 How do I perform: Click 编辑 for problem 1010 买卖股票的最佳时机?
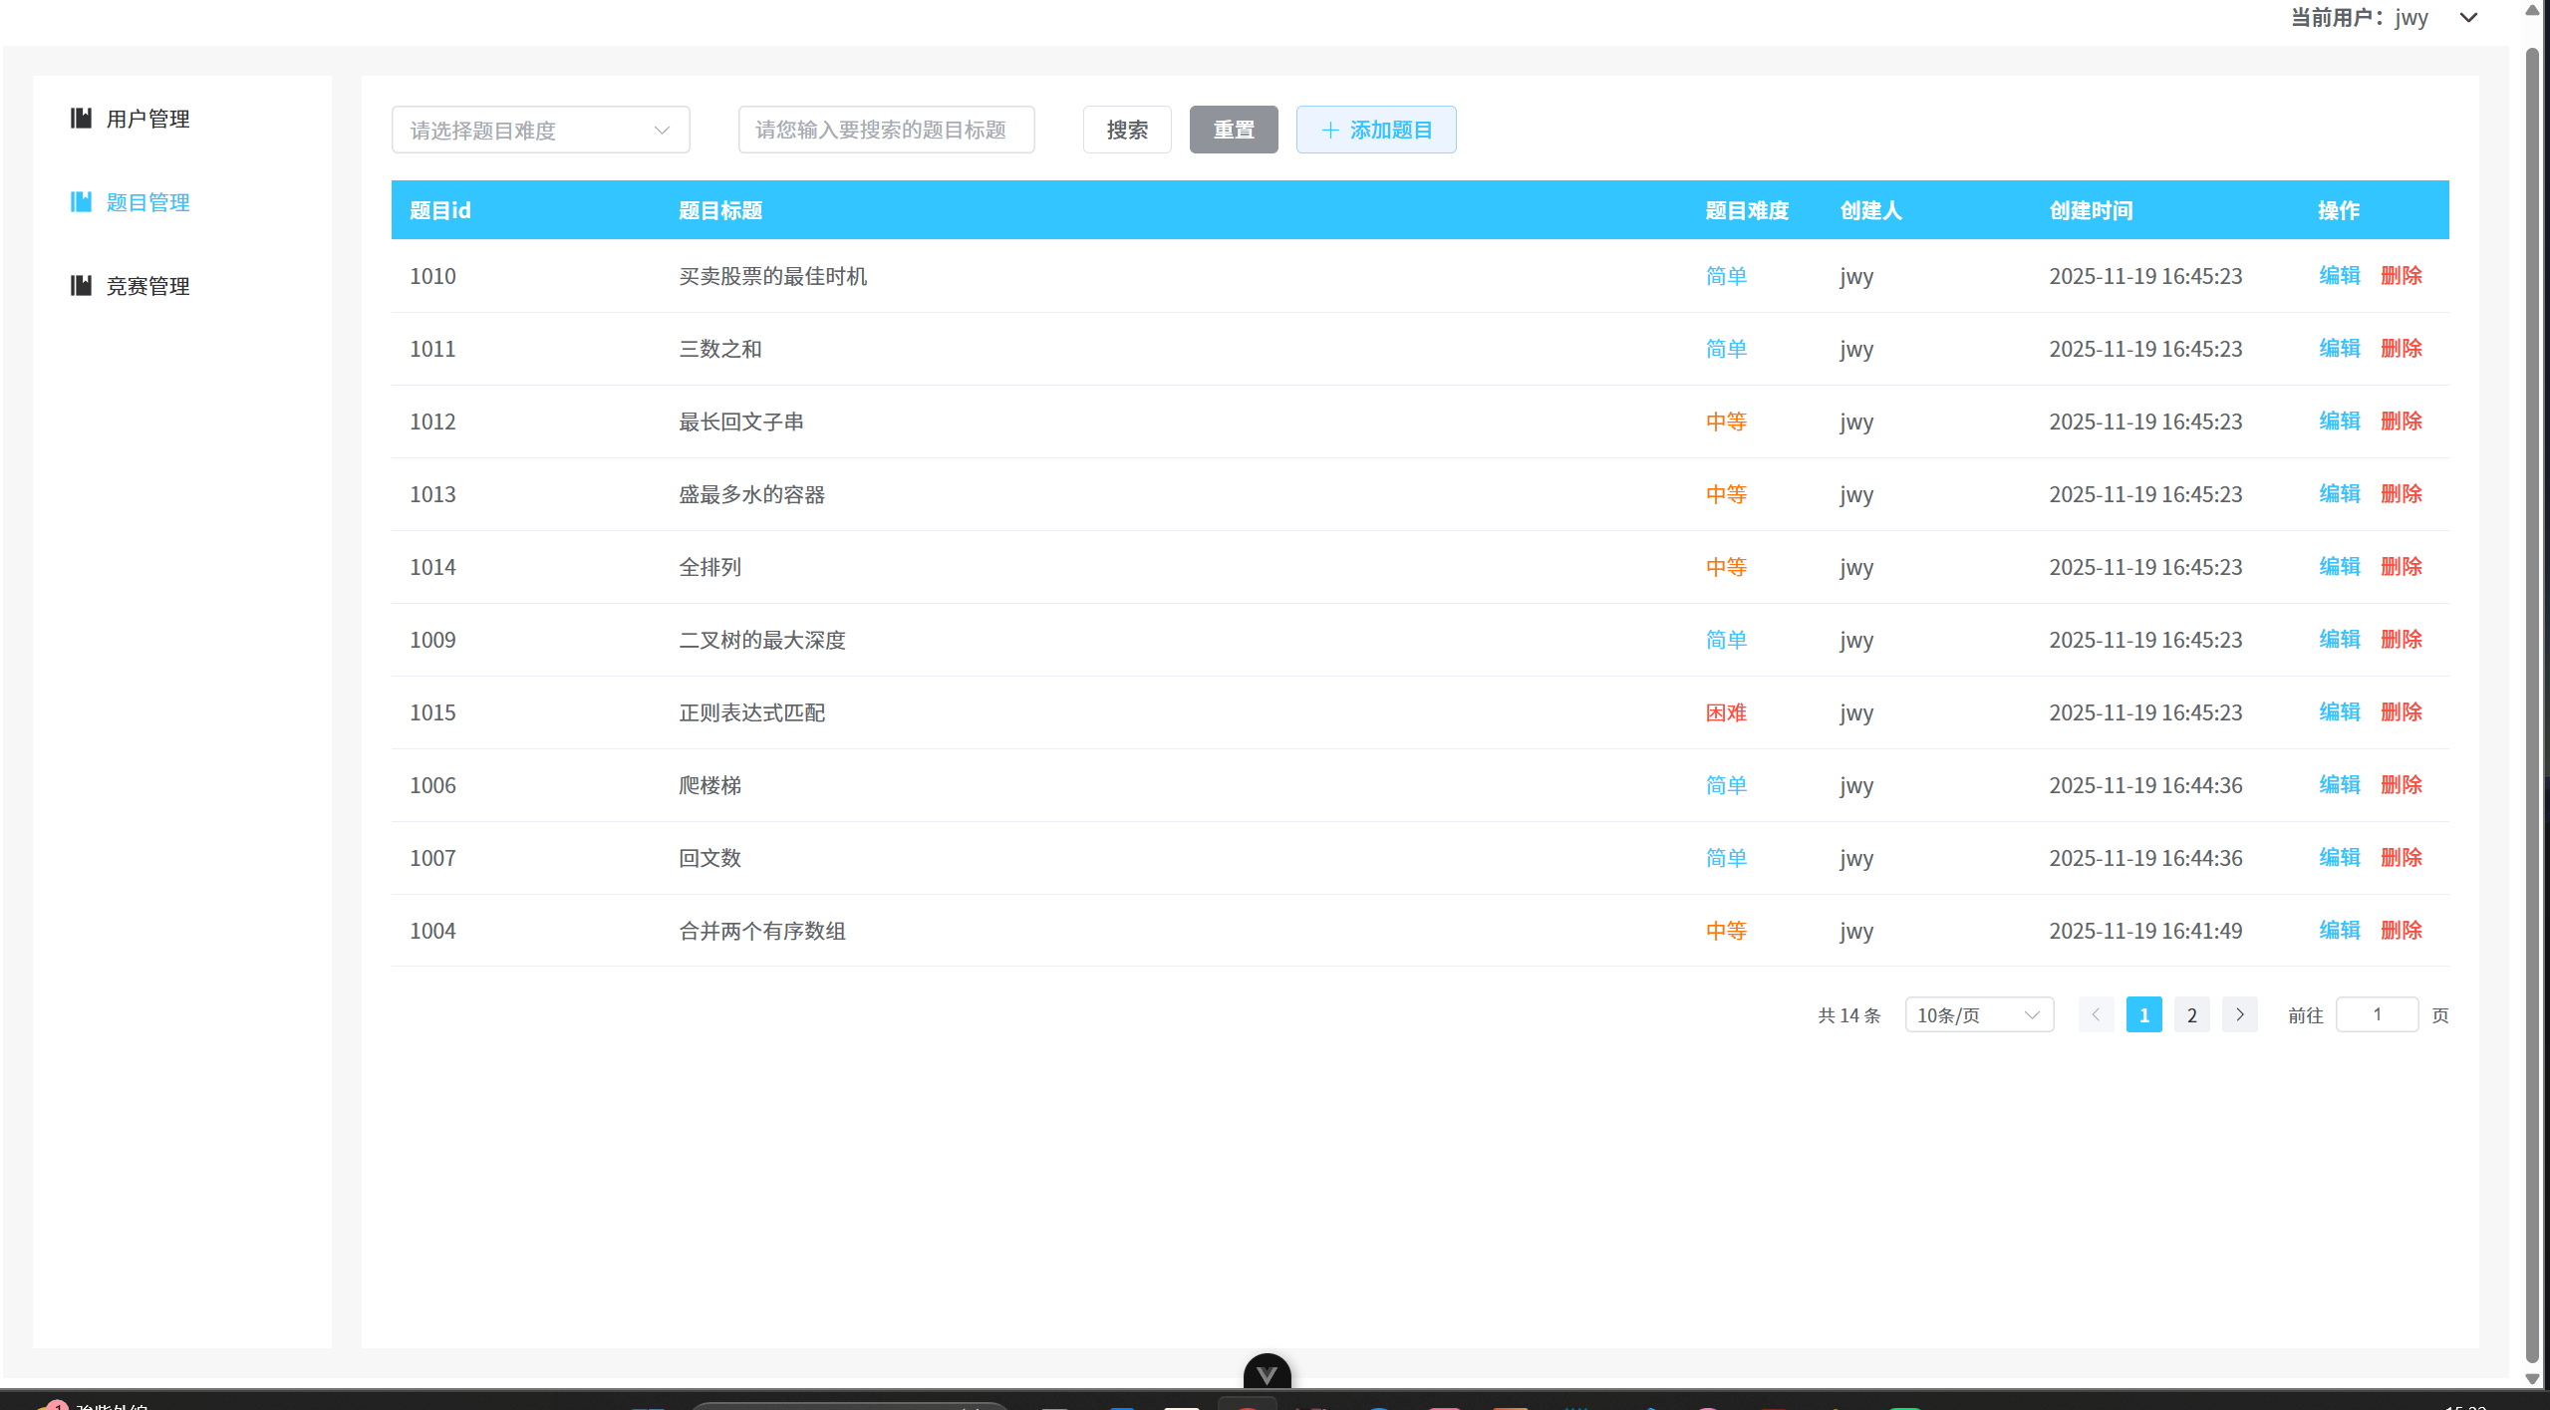tap(2339, 276)
